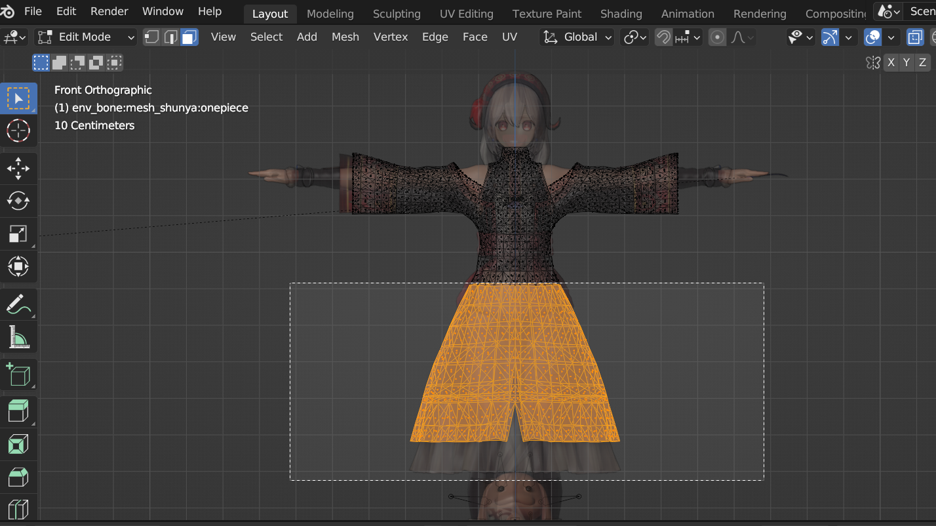
Task: Choose the subtract selection mode icon
Action: 78,63
